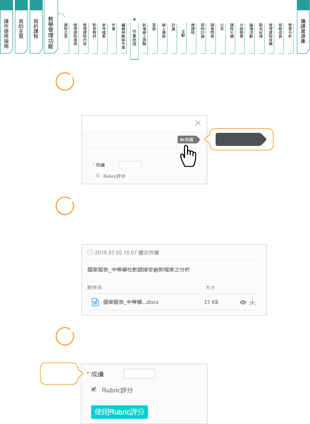This screenshot has height=424, width=310.
Task: Click the clock icon beside the submission time
Action: point(90,252)
